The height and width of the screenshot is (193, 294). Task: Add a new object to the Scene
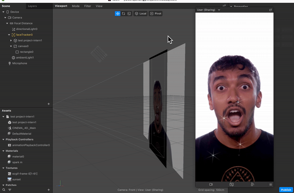point(49,104)
